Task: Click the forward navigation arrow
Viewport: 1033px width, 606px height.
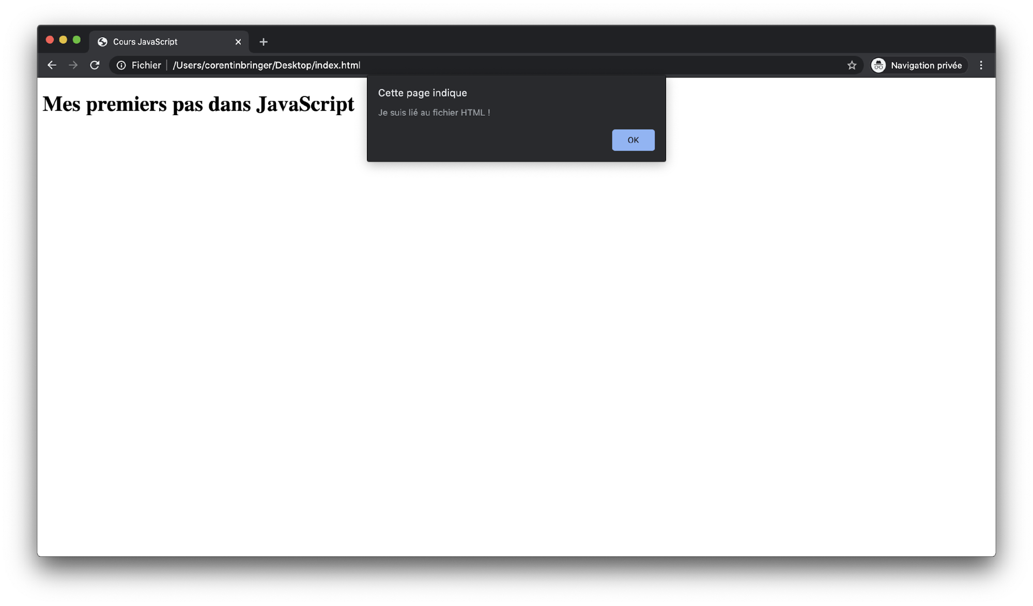Action: pos(73,65)
